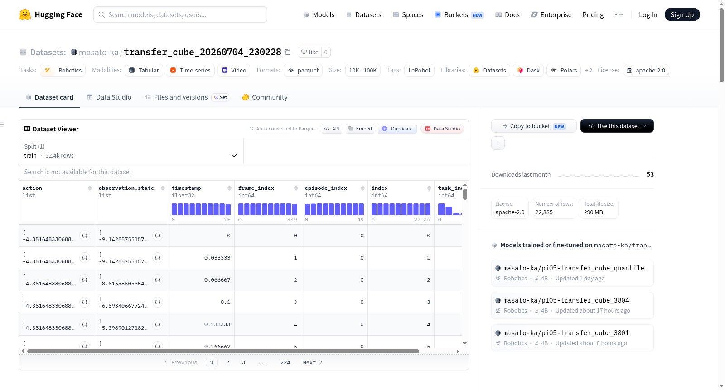Open the apache-2.0 license tag
This screenshot has width=725, height=390.
pyautogui.click(x=646, y=70)
